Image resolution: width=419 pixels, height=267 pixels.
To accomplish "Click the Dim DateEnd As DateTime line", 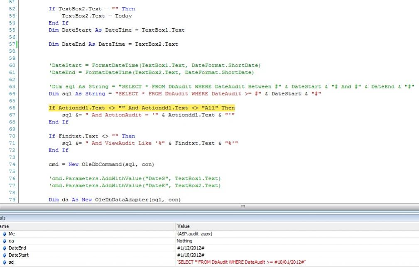I will coord(113,44).
